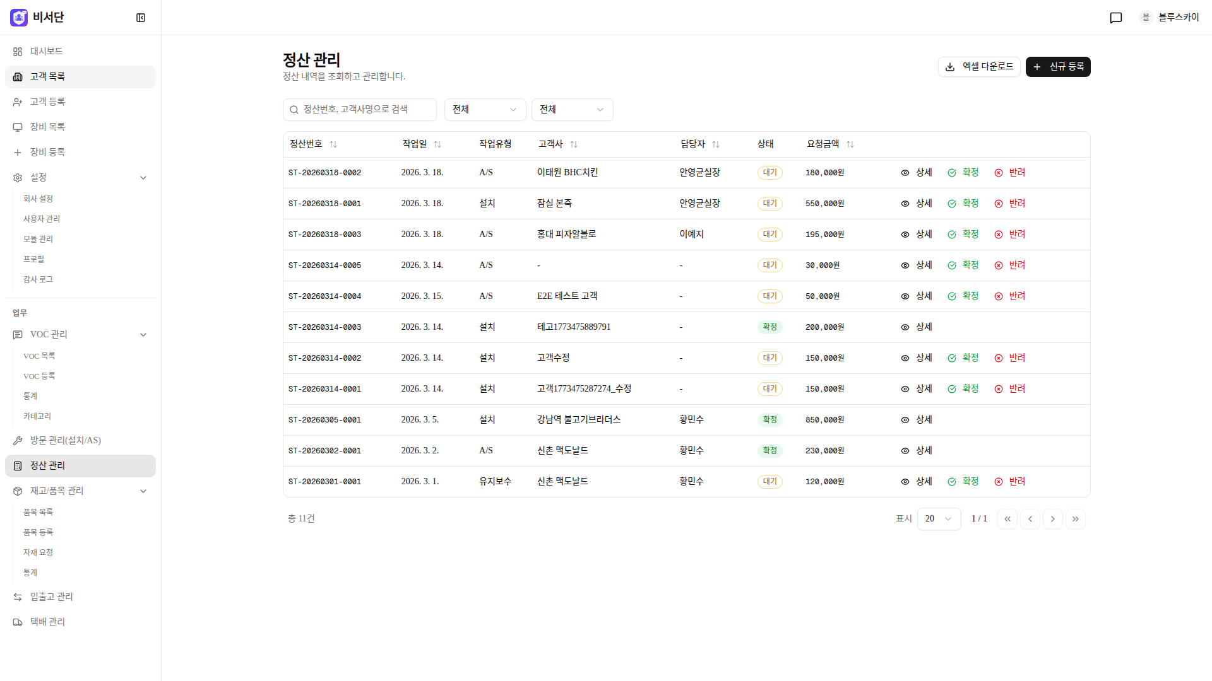Focus the 정산번호 search field
The width and height of the screenshot is (1212, 681).
click(360, 110)
